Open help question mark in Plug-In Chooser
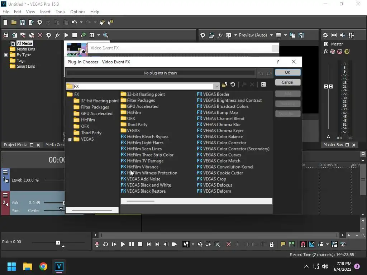The image size is (367, 275). click(x=278, y=62)
